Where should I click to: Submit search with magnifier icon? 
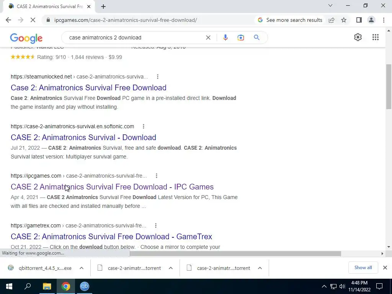point(256,38)
